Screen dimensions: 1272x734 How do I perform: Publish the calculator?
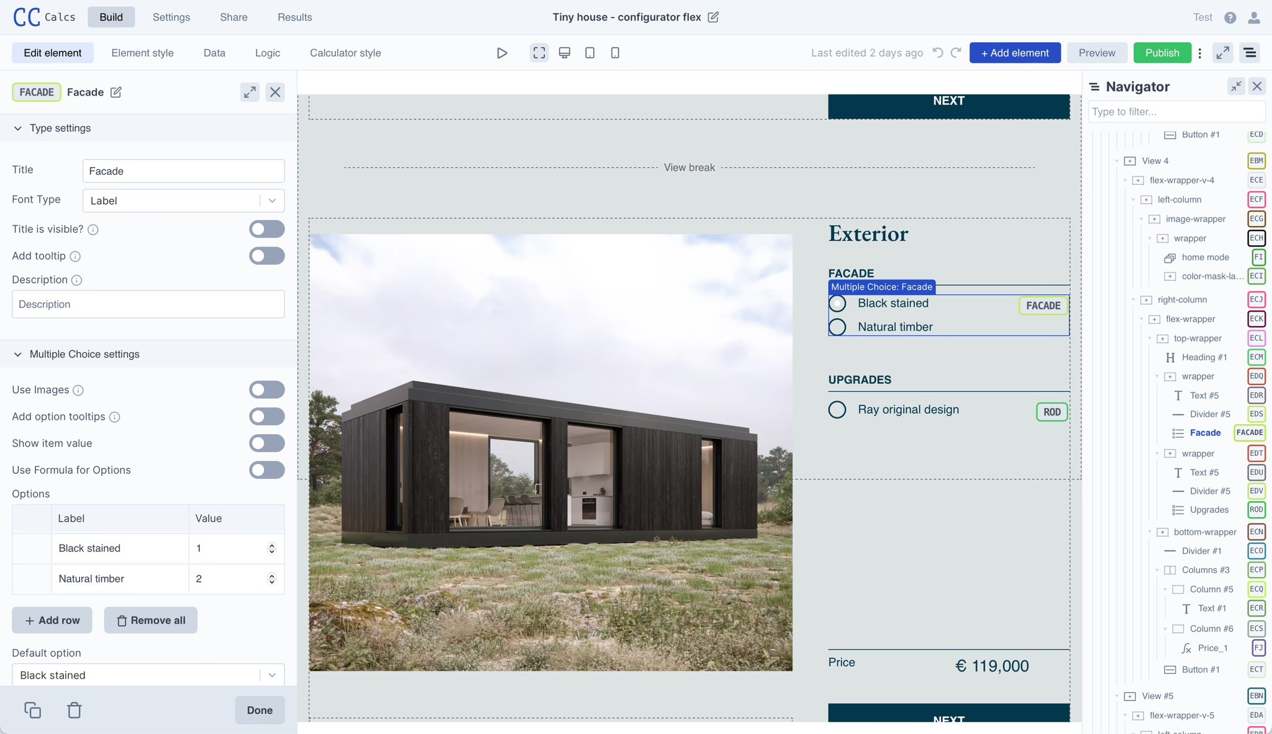[x=1162, y=53]
